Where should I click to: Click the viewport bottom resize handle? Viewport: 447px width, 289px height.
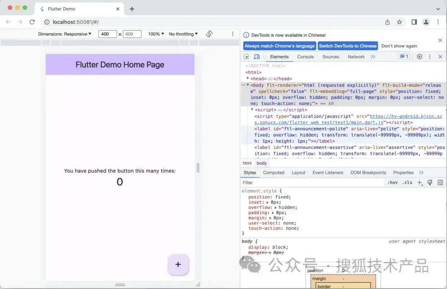(x=120, y=285)
